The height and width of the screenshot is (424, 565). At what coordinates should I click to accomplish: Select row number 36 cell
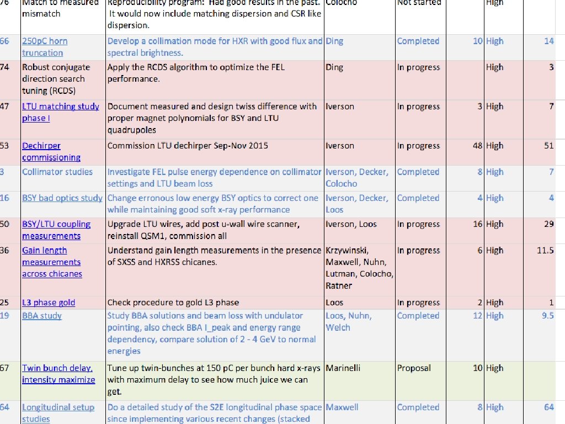pyautogui.click(x=10, y=269)
